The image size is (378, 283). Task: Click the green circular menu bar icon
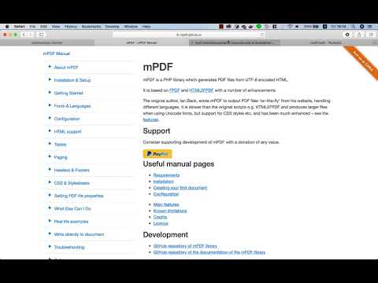258,27
